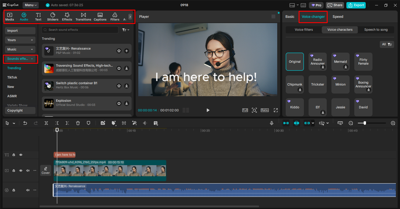Select the Voice filters tab
400x209 pixels.
(304, 30)
